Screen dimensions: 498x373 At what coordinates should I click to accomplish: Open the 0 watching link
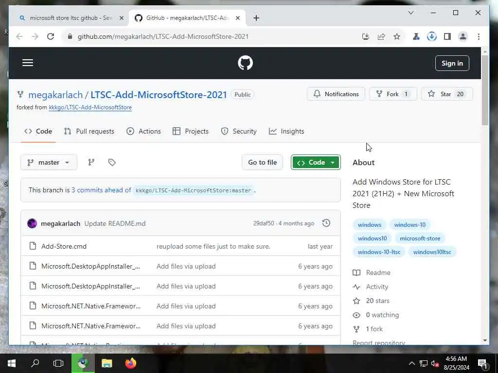tap(376, 315)
